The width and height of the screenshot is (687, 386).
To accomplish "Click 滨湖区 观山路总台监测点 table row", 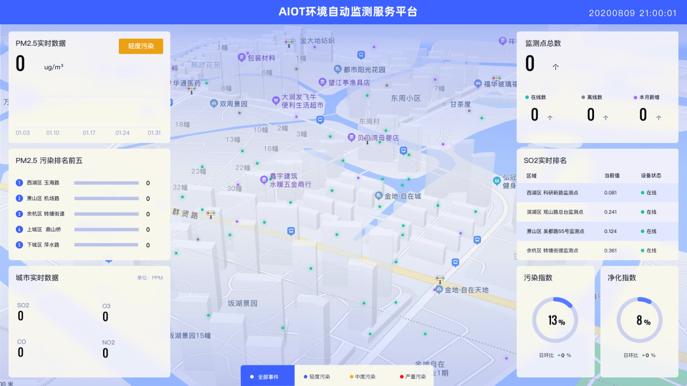I will 597,212.
